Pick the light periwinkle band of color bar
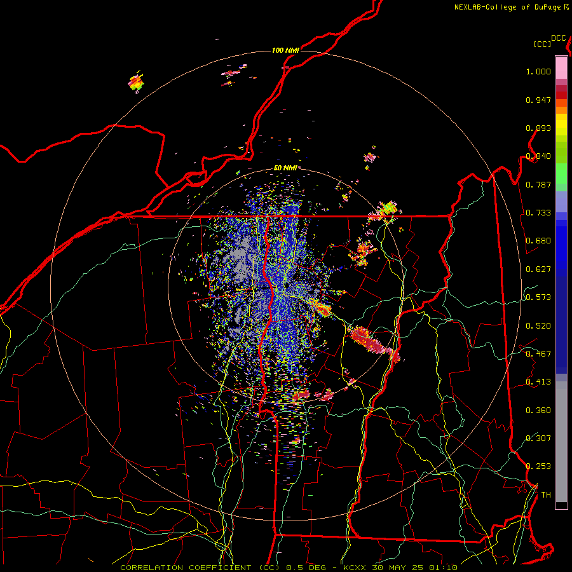This screenshot has width=572, height=572. (561, 201)
